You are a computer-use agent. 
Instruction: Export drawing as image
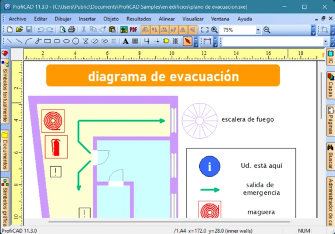[124, 29]
